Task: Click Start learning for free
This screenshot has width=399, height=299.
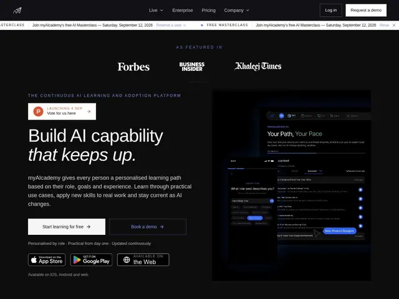Action: tap(67, 227)
